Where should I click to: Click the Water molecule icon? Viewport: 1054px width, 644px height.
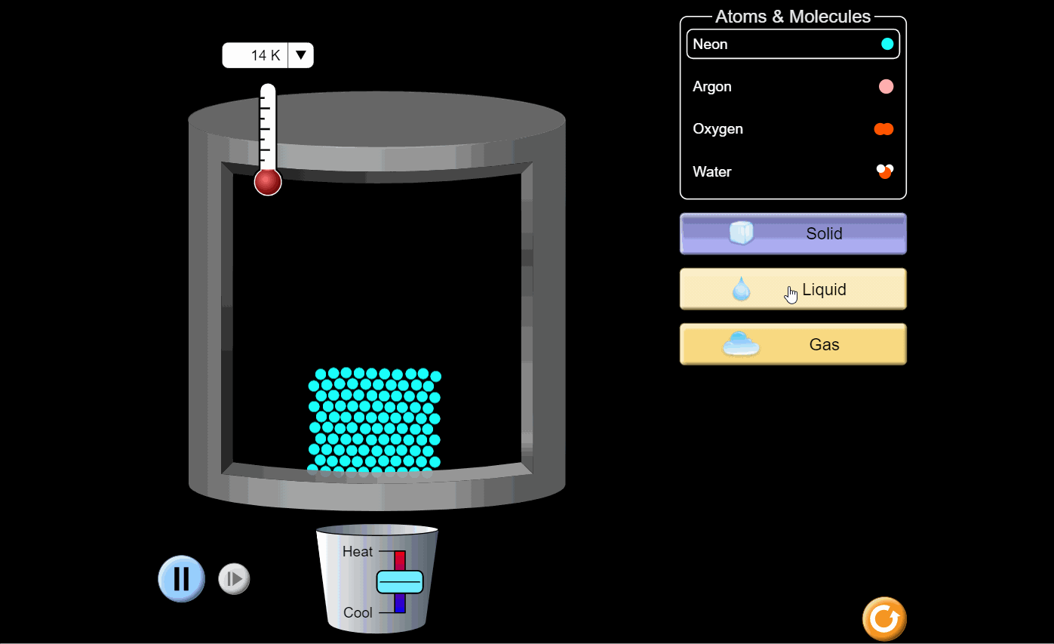point(885,171)
